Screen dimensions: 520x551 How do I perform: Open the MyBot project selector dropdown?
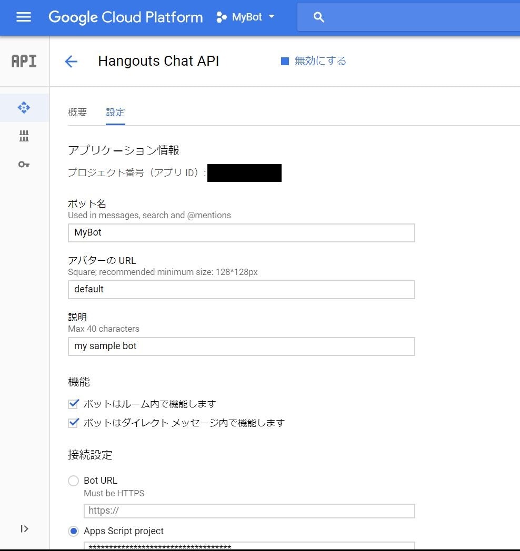tap(246, 17)
